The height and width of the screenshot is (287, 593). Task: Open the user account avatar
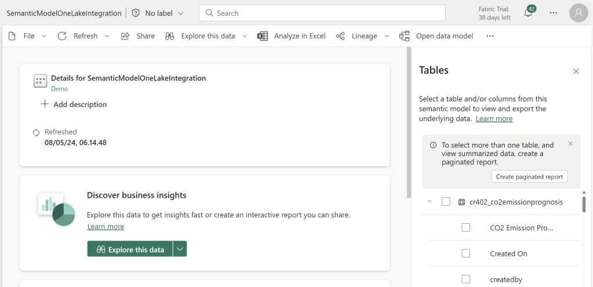tap(578, 13)
